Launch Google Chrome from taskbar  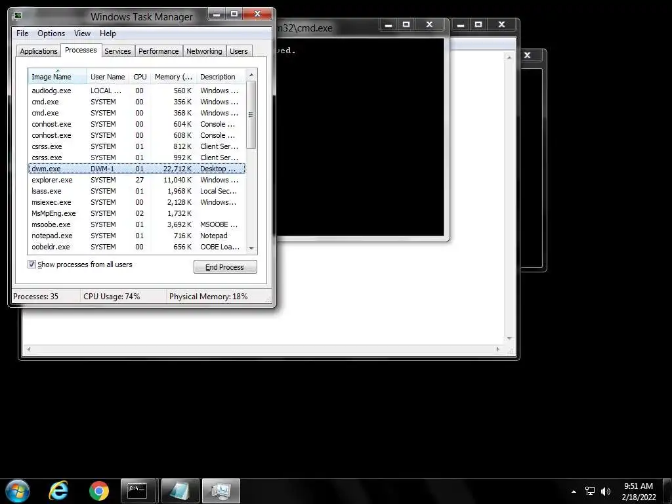point(99,491)
